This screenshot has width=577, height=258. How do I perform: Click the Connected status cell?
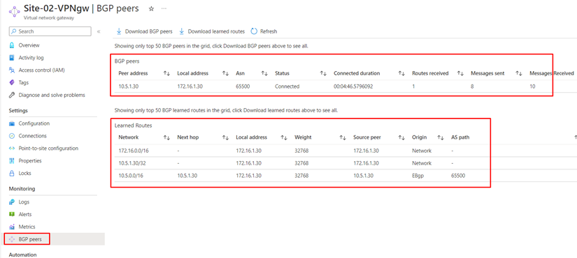click(x=287, y=86)
